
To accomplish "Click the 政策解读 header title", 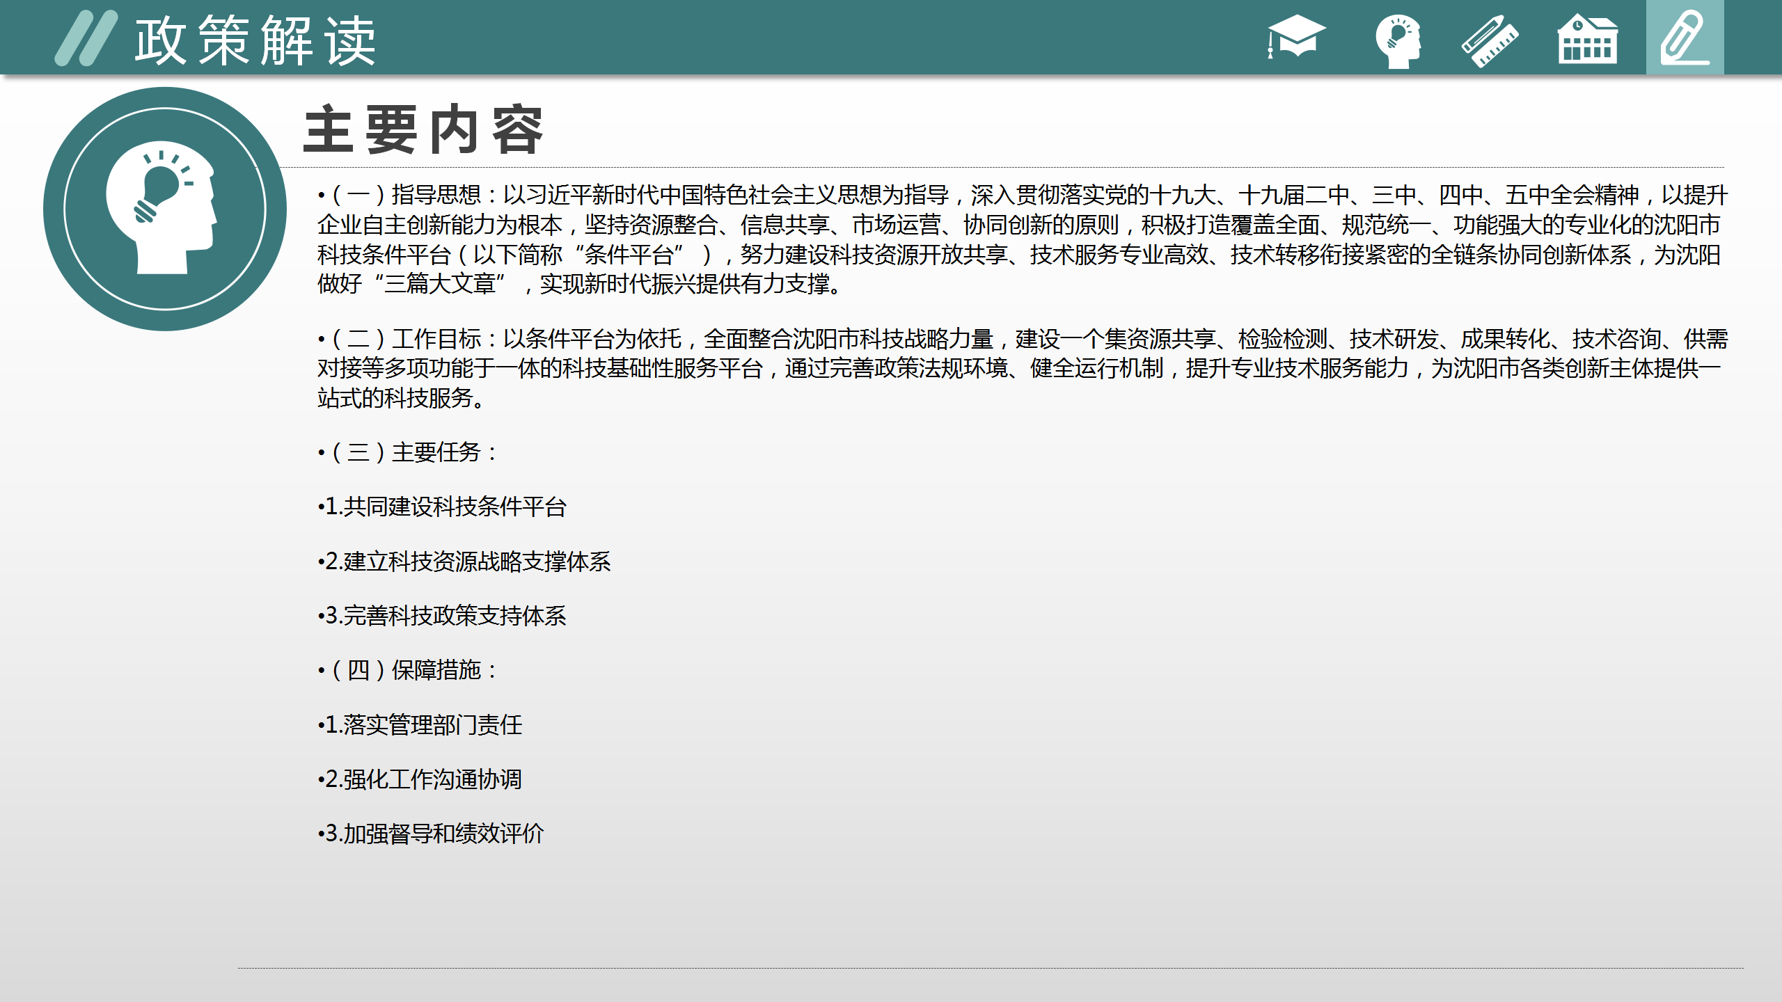I will (x=255, y=42).
